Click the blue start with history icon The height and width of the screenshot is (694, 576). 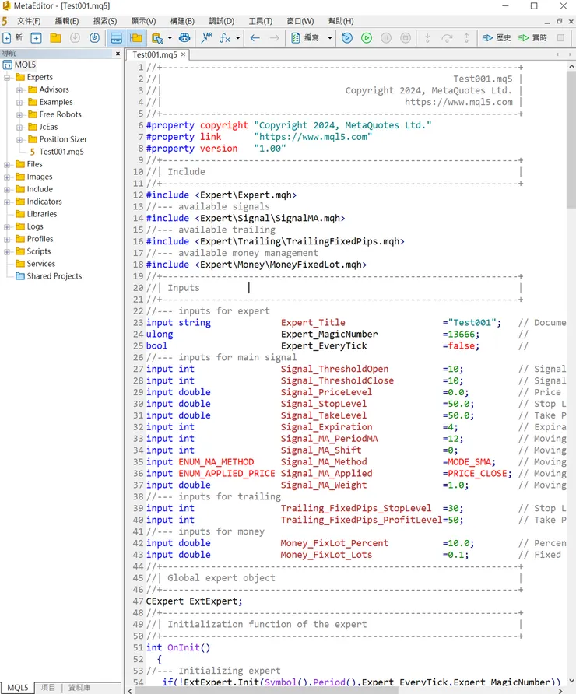(347, 37)
